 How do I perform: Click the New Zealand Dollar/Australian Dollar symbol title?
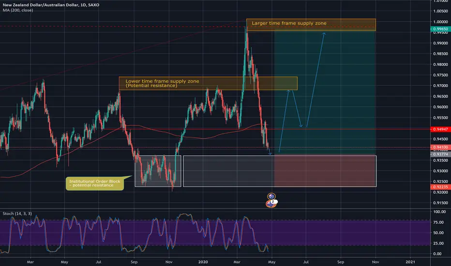(x=51, y=5)
